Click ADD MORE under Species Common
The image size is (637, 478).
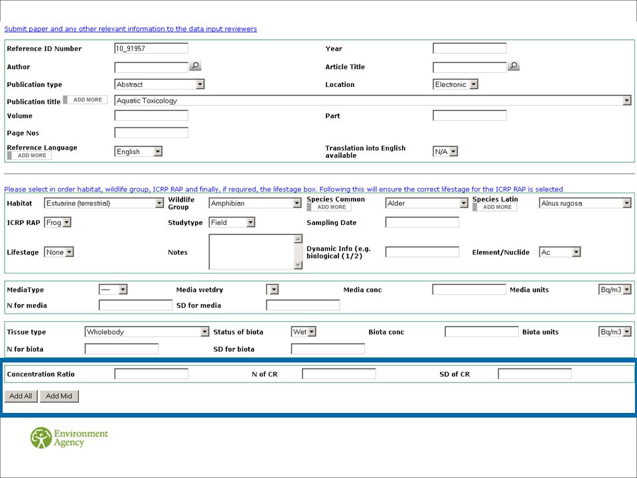pyautogui.click(x=329, y=207)
